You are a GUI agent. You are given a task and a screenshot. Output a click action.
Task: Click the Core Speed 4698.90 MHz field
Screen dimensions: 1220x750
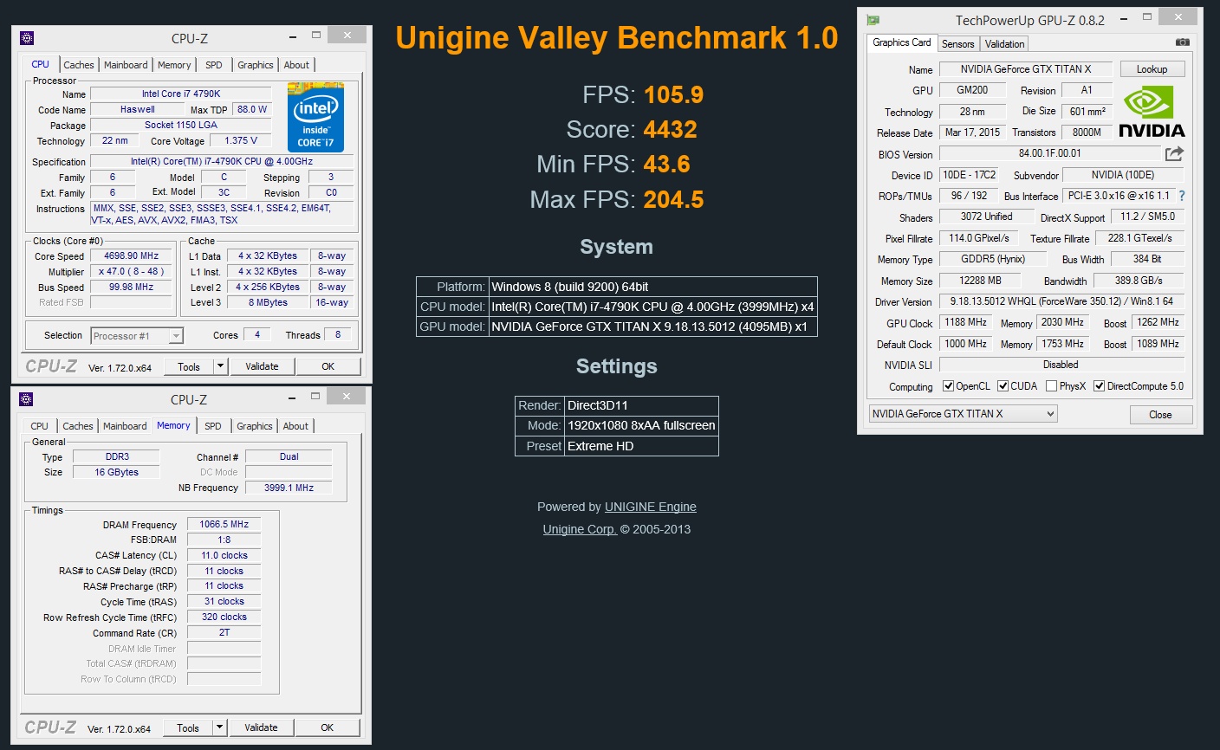click(132, 256)
